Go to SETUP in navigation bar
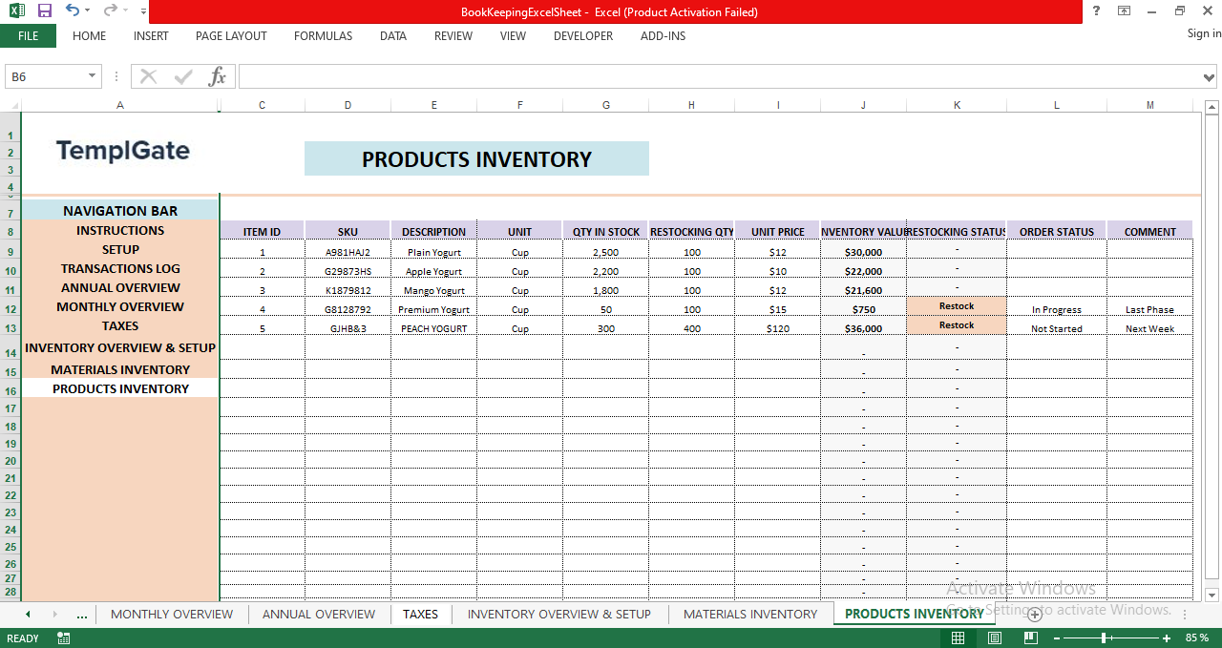 pyautogui.click(x=120, y=249)
